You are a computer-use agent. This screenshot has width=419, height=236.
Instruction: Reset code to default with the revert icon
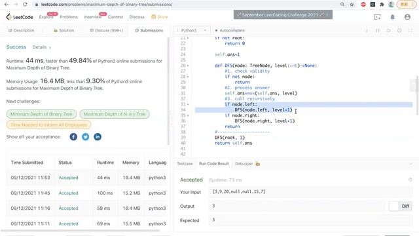coord(388,31)
